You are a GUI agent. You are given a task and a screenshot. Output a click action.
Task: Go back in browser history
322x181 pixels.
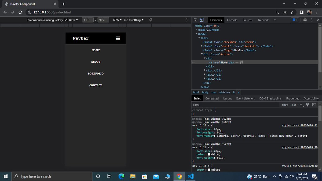5,12
